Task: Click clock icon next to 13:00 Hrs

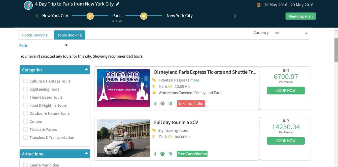Action: point(170,87)
